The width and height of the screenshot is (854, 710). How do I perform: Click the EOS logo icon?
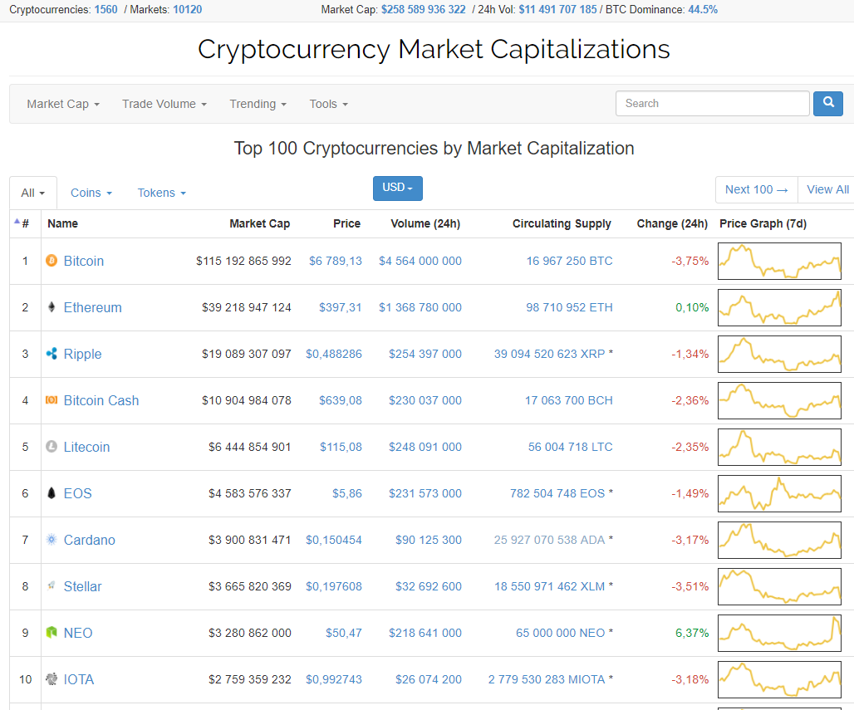(52, 493)
